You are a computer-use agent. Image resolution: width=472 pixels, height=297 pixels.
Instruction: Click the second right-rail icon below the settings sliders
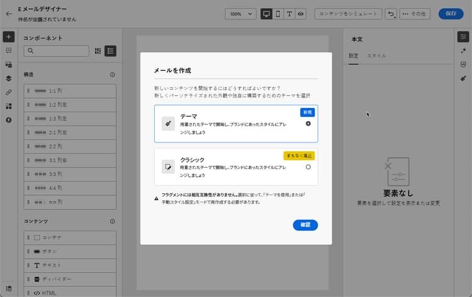pos(463,51)
